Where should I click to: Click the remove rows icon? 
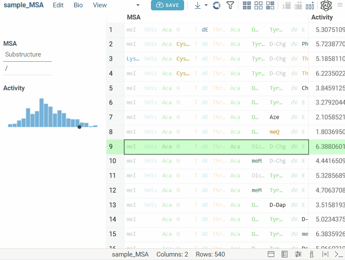[286, 5]
